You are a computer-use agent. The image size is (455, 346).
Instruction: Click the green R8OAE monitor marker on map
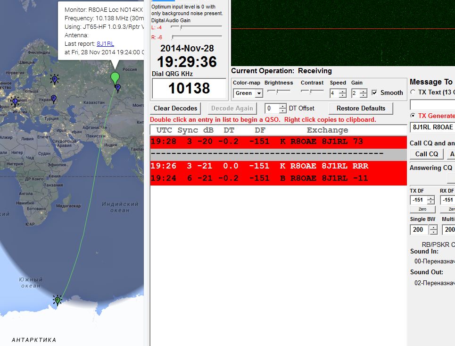click(x=115, y=77)
